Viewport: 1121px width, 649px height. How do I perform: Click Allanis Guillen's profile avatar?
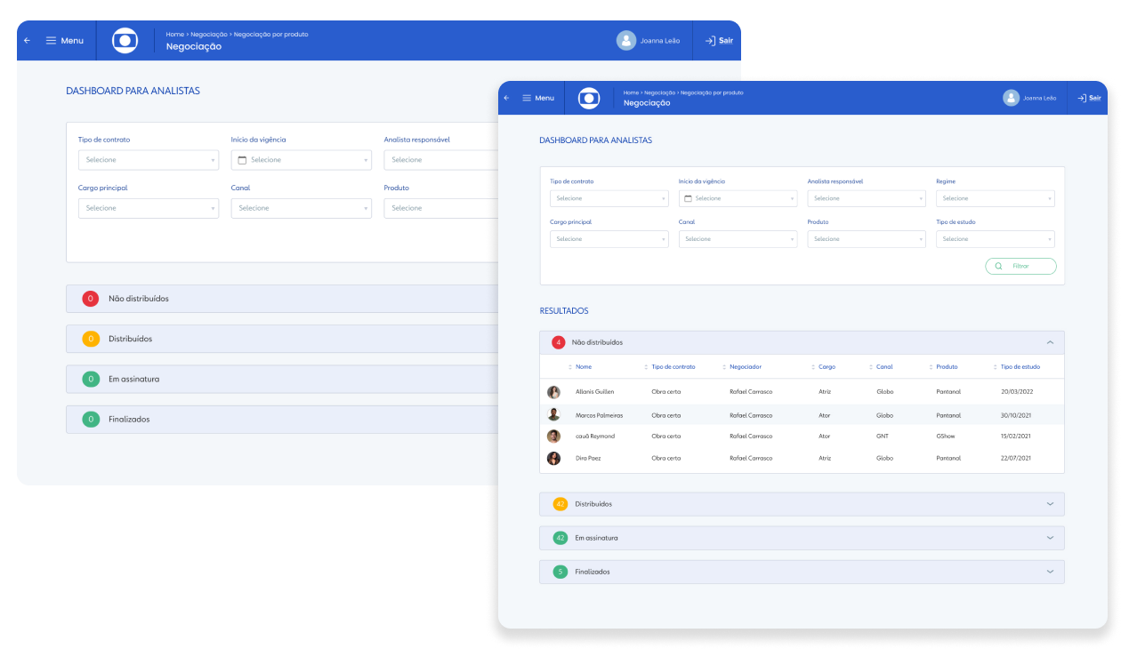point(553,392)
